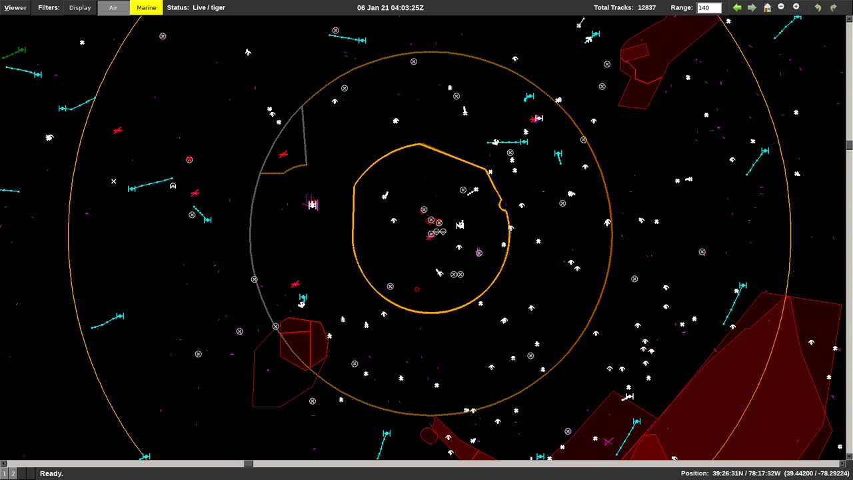Undo with the curved left arrow

818,7
